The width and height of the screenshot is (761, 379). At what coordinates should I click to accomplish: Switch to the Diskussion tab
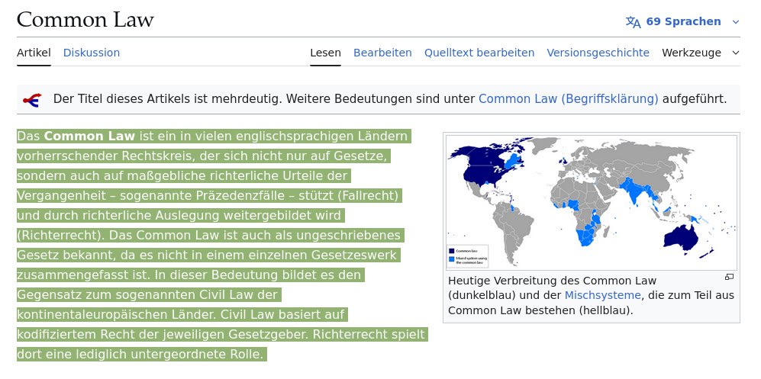(x=92, y=53)
